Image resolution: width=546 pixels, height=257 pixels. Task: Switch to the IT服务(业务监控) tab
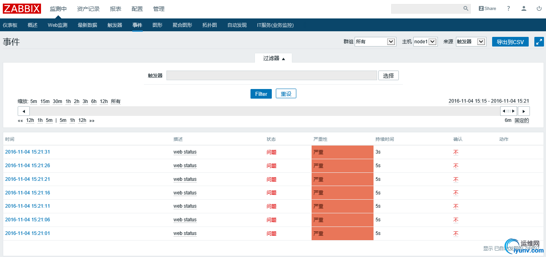pyautogui.click(x=275, y=25)
